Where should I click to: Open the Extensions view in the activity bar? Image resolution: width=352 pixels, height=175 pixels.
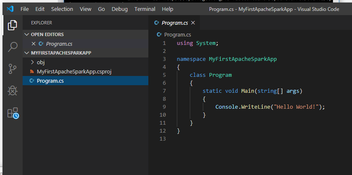13,113
